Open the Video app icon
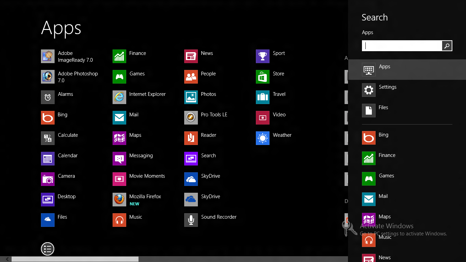 point(263,118)
